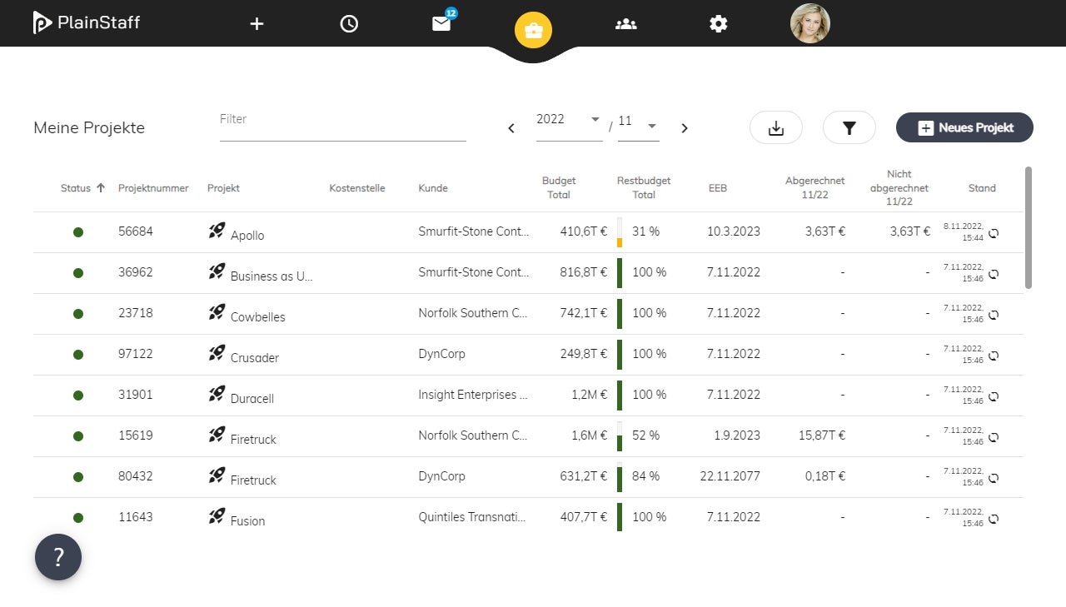
Task: Sort by the Projektnummer column header
Action: (153, 188)
